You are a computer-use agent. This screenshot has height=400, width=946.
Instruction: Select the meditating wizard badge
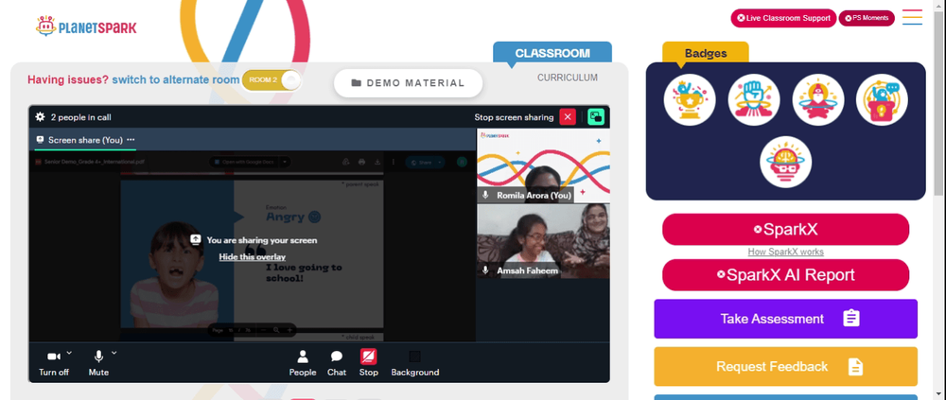click(818, 99)
